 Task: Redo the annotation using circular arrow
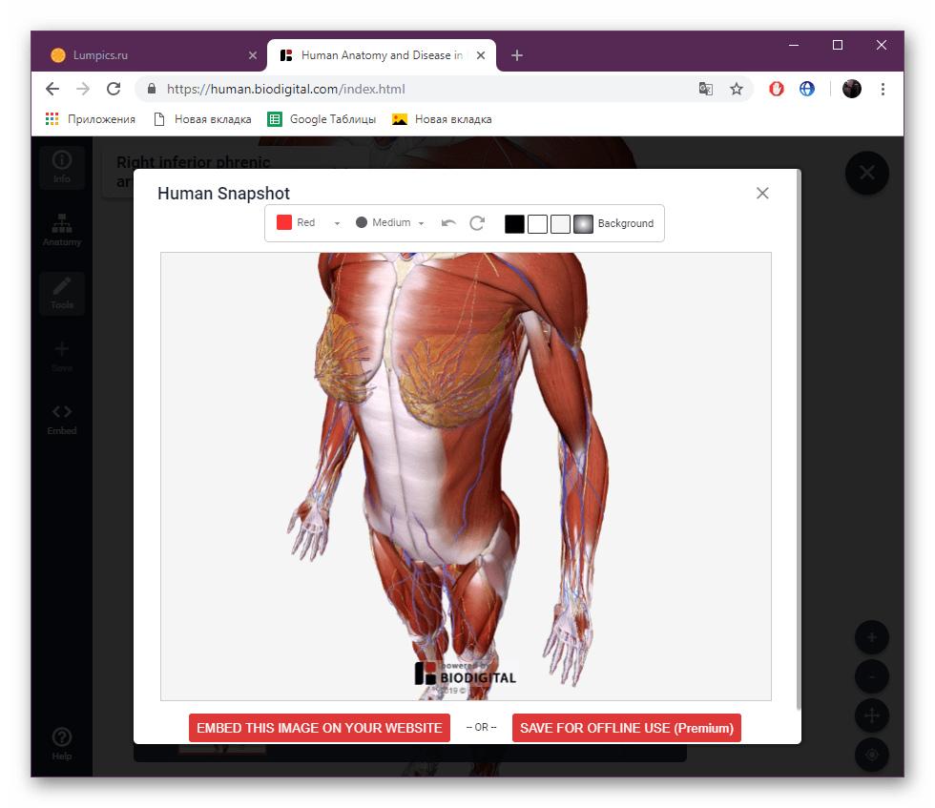(x=477, y=223)
